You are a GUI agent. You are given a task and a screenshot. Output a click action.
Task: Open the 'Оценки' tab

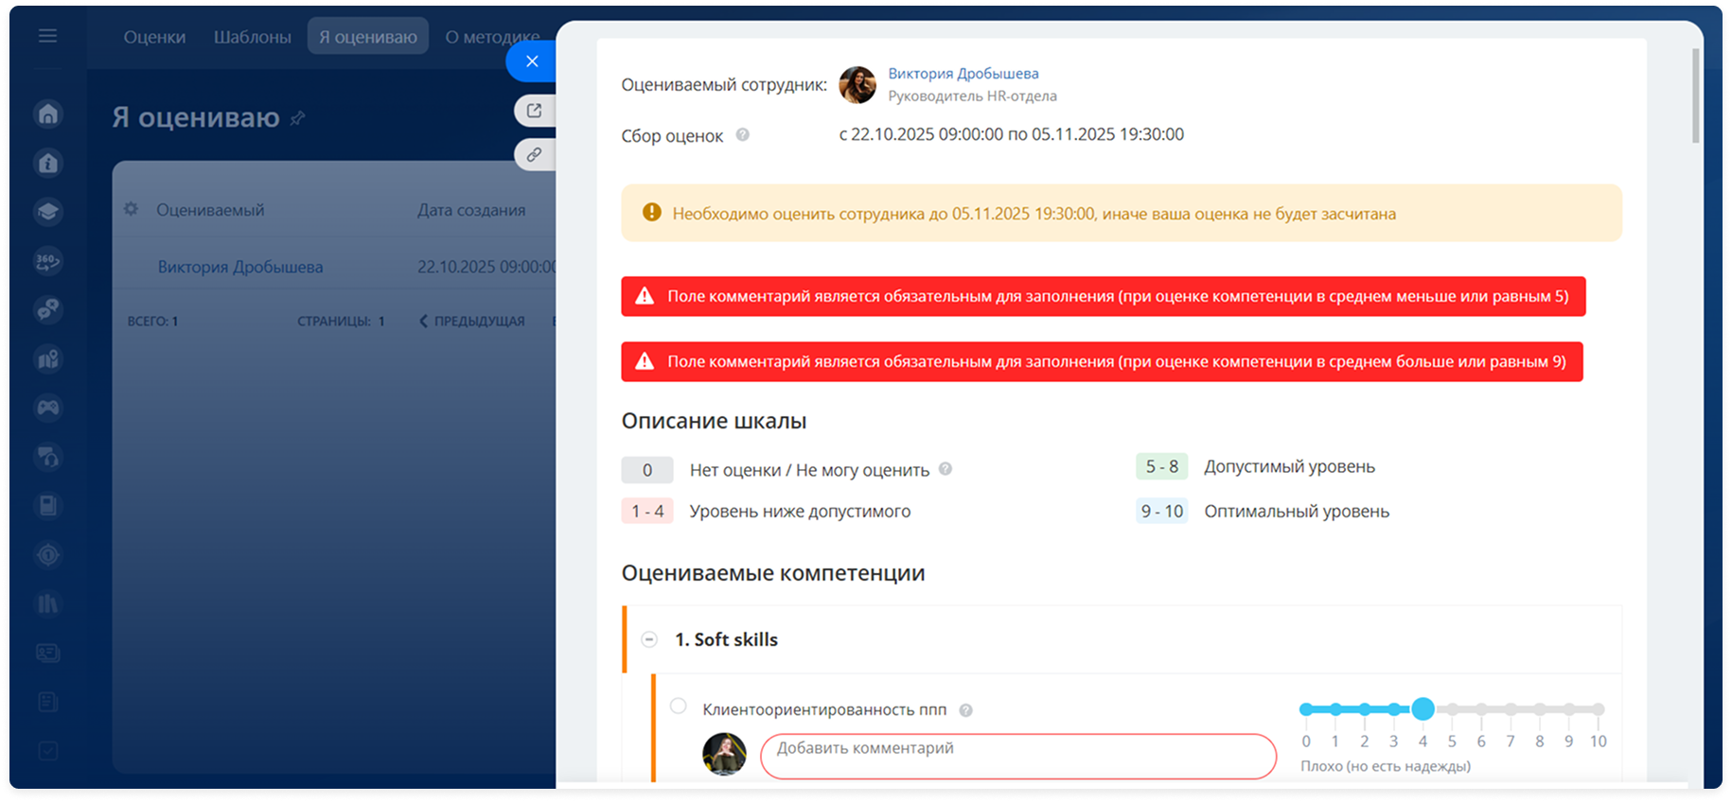[154, 37]
